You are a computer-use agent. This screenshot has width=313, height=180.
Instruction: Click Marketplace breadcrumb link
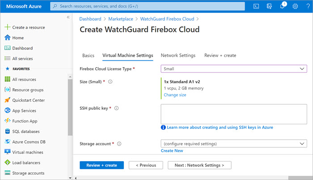(x=121, y=19)
